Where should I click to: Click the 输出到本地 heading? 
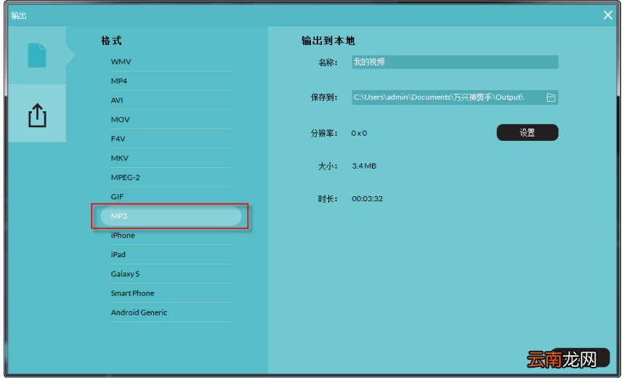(328, 41)
